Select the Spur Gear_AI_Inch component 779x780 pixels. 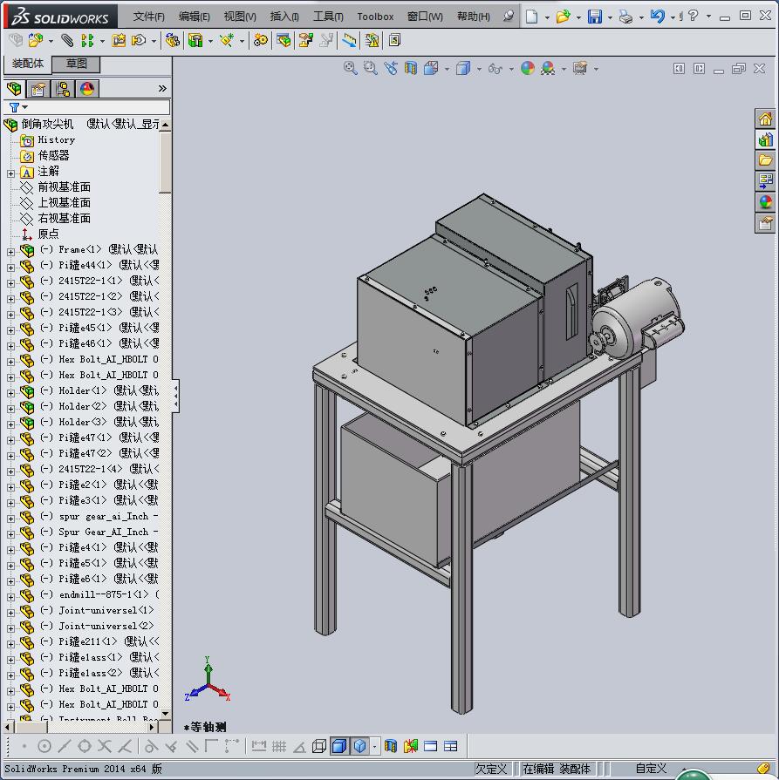tap(108, 532)
